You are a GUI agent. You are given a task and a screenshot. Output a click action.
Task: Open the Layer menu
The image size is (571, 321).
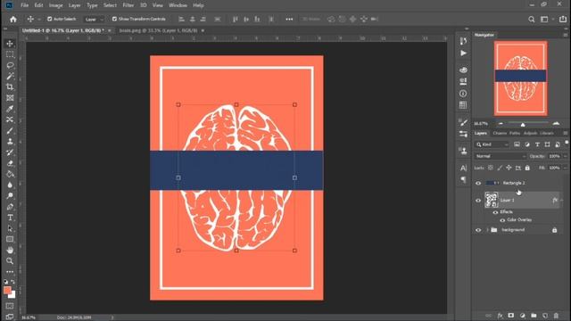pyautogui.click(x=74, y=5)
